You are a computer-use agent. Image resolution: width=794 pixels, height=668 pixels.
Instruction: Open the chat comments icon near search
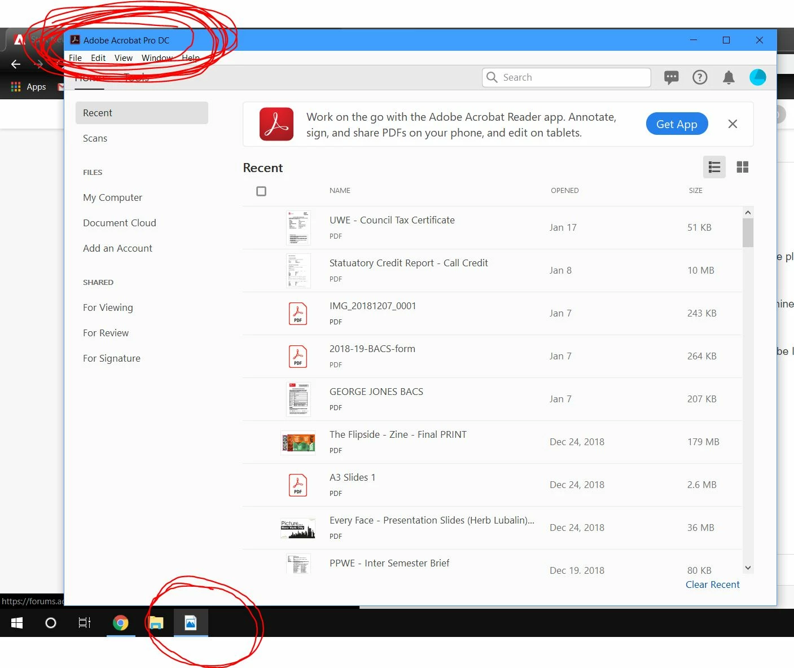point(671,77)
